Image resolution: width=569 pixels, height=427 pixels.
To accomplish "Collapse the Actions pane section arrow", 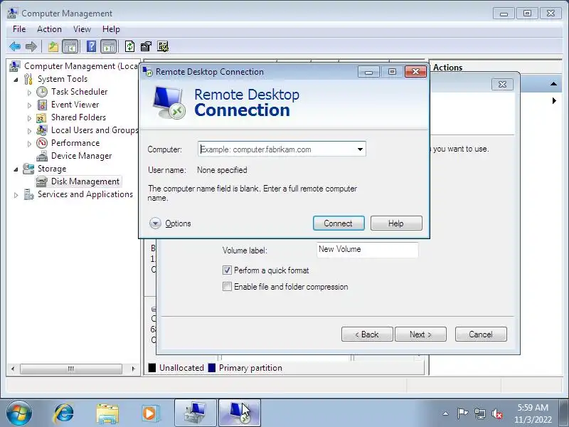I will click(x=553, y=84).
